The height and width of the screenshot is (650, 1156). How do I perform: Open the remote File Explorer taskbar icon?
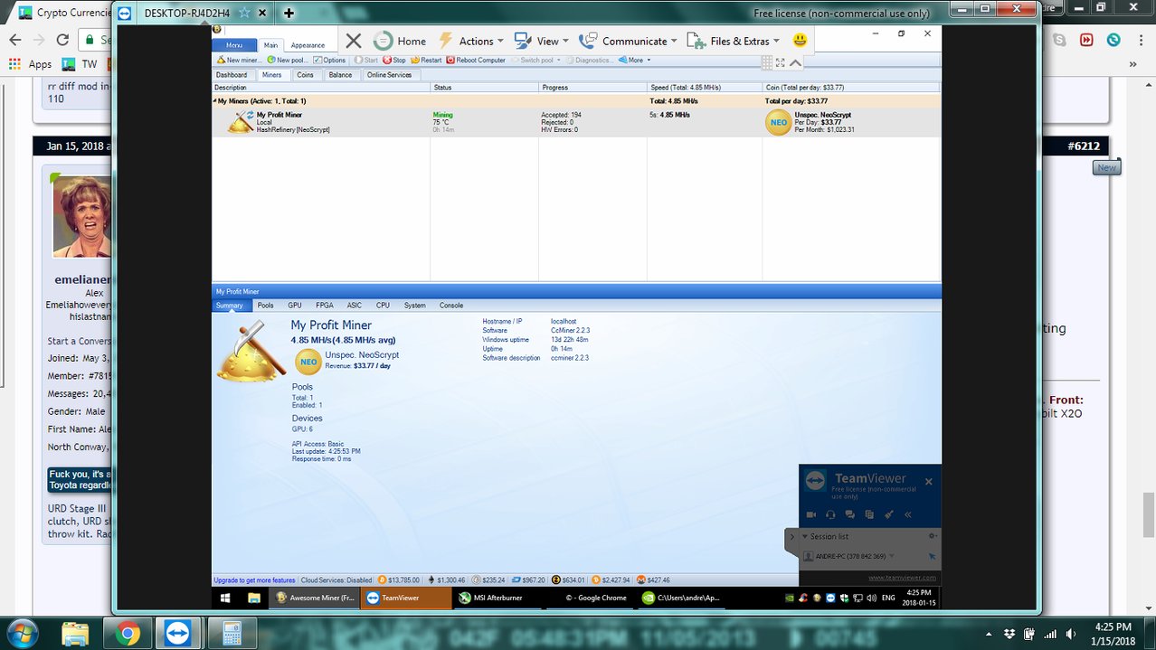254,598
